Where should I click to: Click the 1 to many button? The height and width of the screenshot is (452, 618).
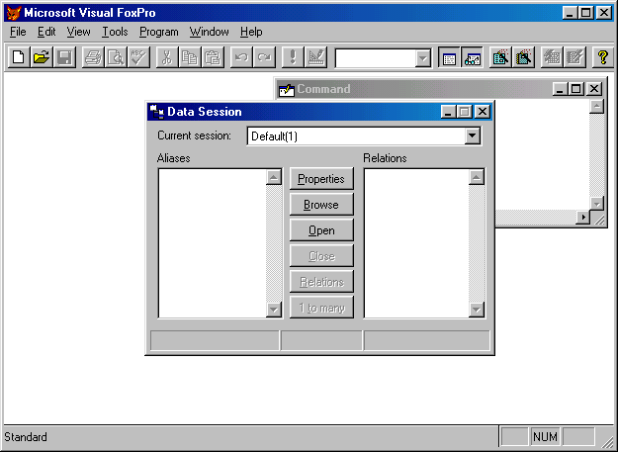tap(321, 308)
